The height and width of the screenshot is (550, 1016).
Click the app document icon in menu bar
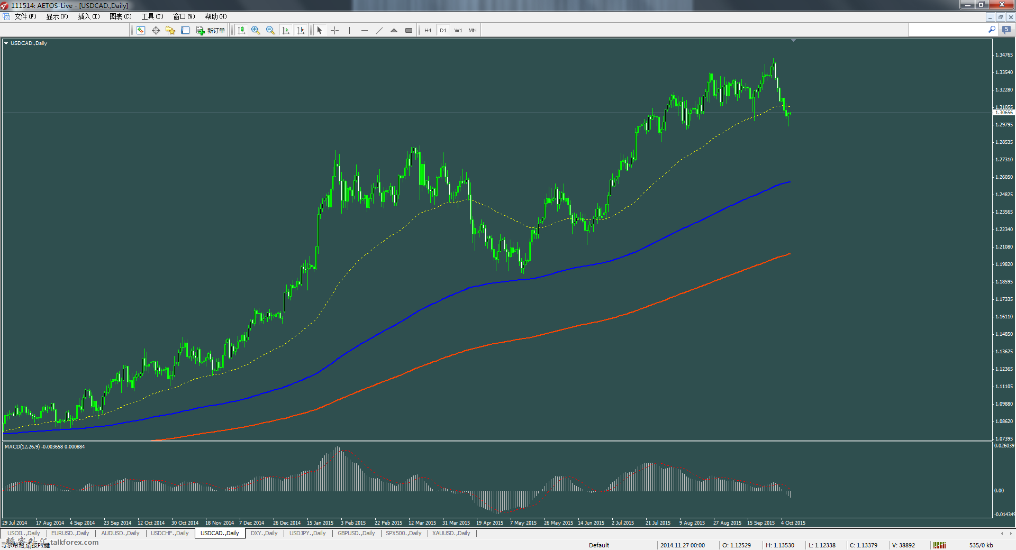tap(6, 16)
